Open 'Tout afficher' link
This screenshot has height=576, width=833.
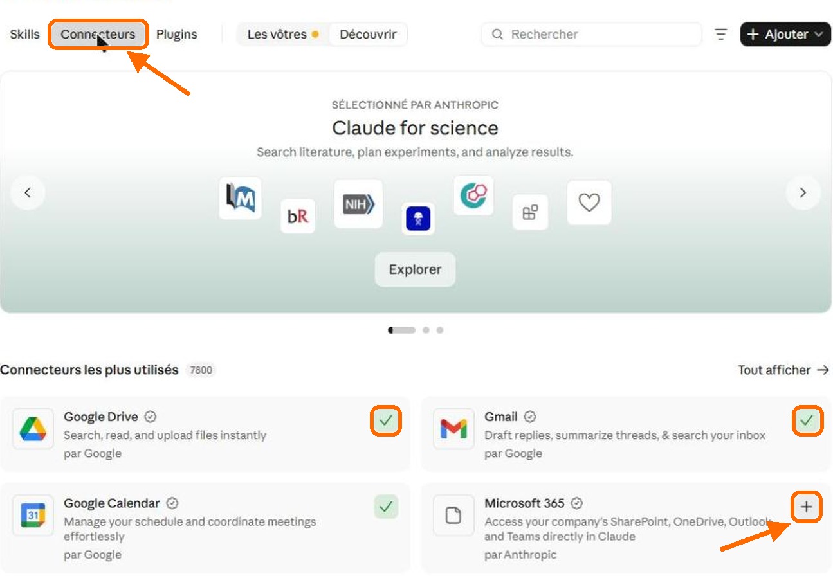(x=783, y=370)
